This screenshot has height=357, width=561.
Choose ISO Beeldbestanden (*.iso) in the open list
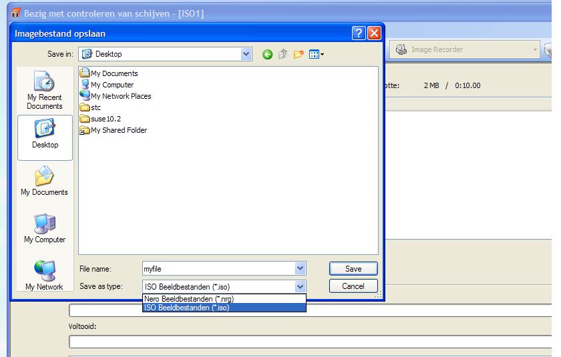224,308
